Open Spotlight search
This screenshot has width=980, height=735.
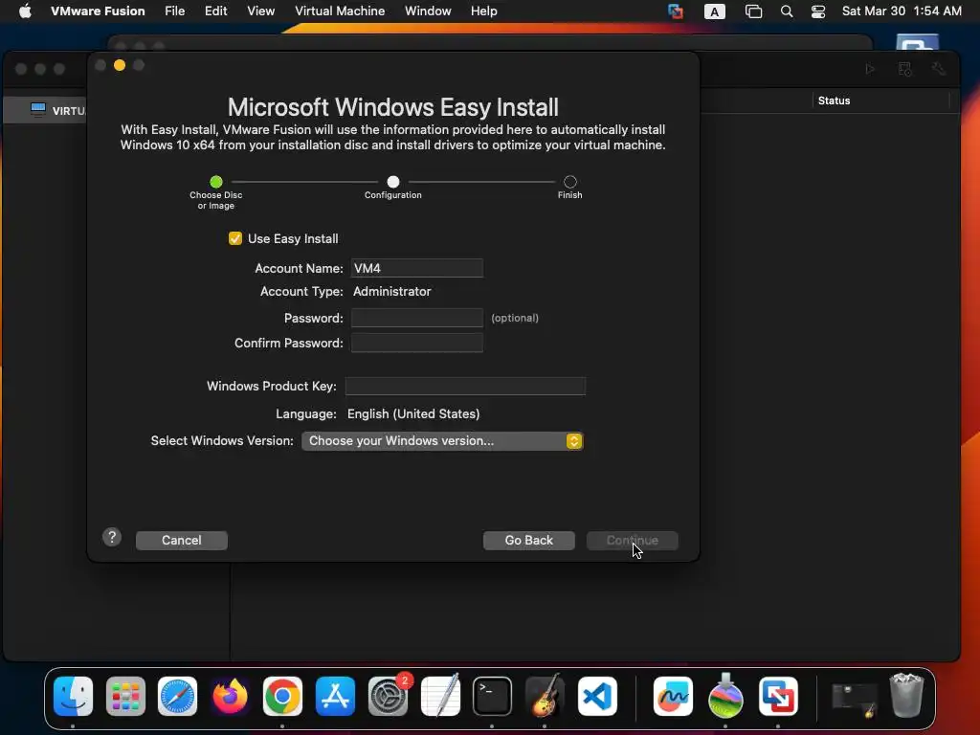tap(787, 11)
